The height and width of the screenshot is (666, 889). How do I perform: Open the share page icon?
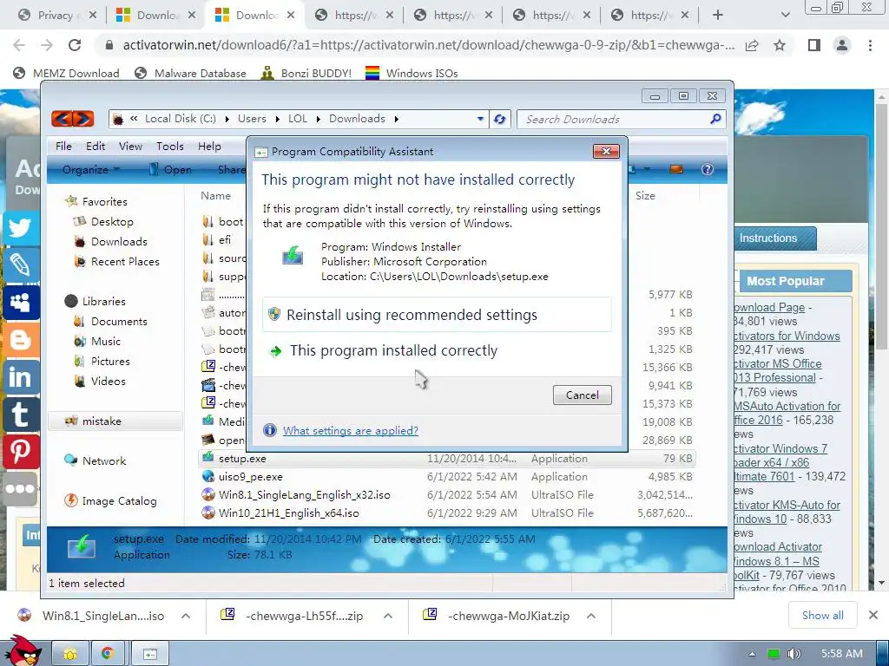[x=752, y=45]
